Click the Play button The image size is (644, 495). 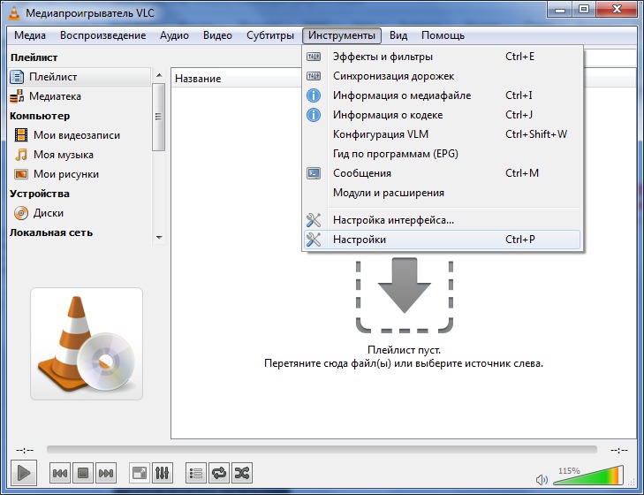[24, 473]
